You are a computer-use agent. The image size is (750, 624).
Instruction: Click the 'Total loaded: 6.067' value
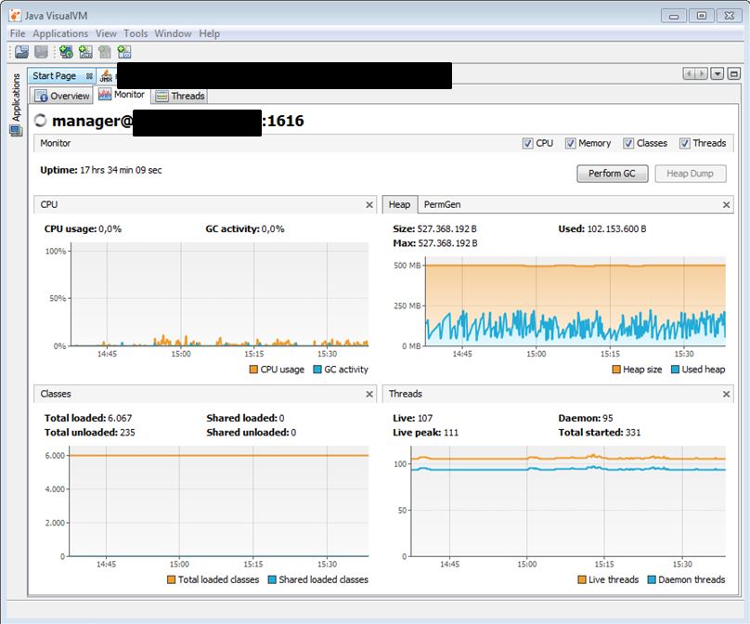88,418
